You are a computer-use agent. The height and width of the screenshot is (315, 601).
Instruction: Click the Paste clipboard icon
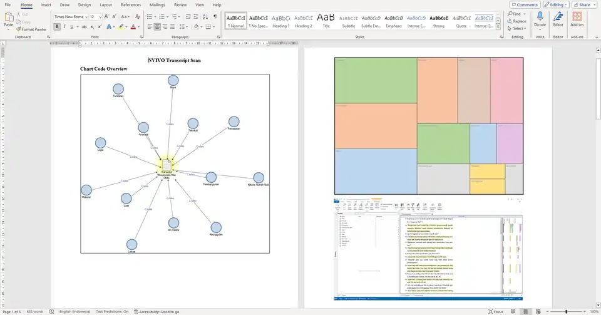tap(8, 18)
